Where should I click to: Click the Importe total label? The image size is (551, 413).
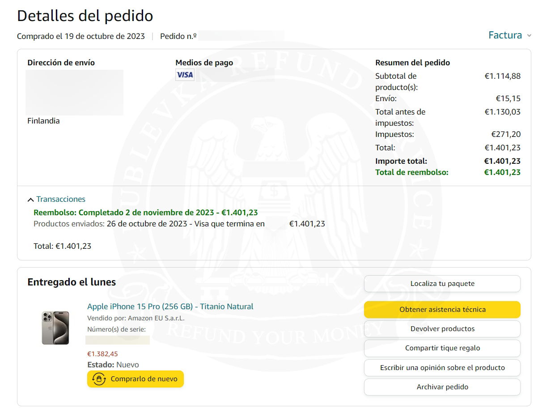[401, 161]
